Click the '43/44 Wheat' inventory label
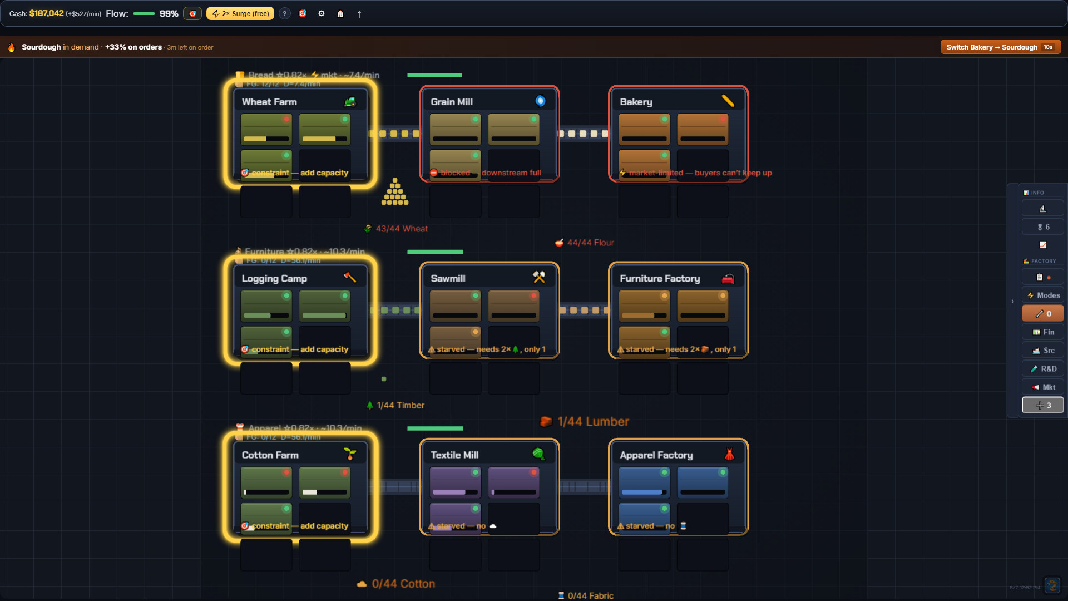This screenshot has width=1068, height=601. click(x=396, y=229)
